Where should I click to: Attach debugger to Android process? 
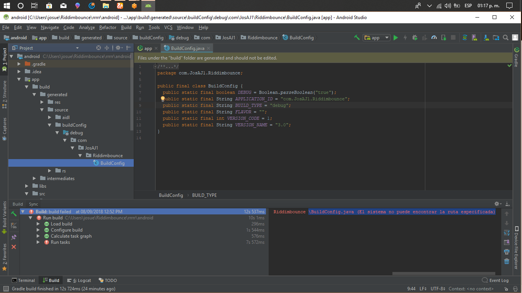(x=443, y=37)
